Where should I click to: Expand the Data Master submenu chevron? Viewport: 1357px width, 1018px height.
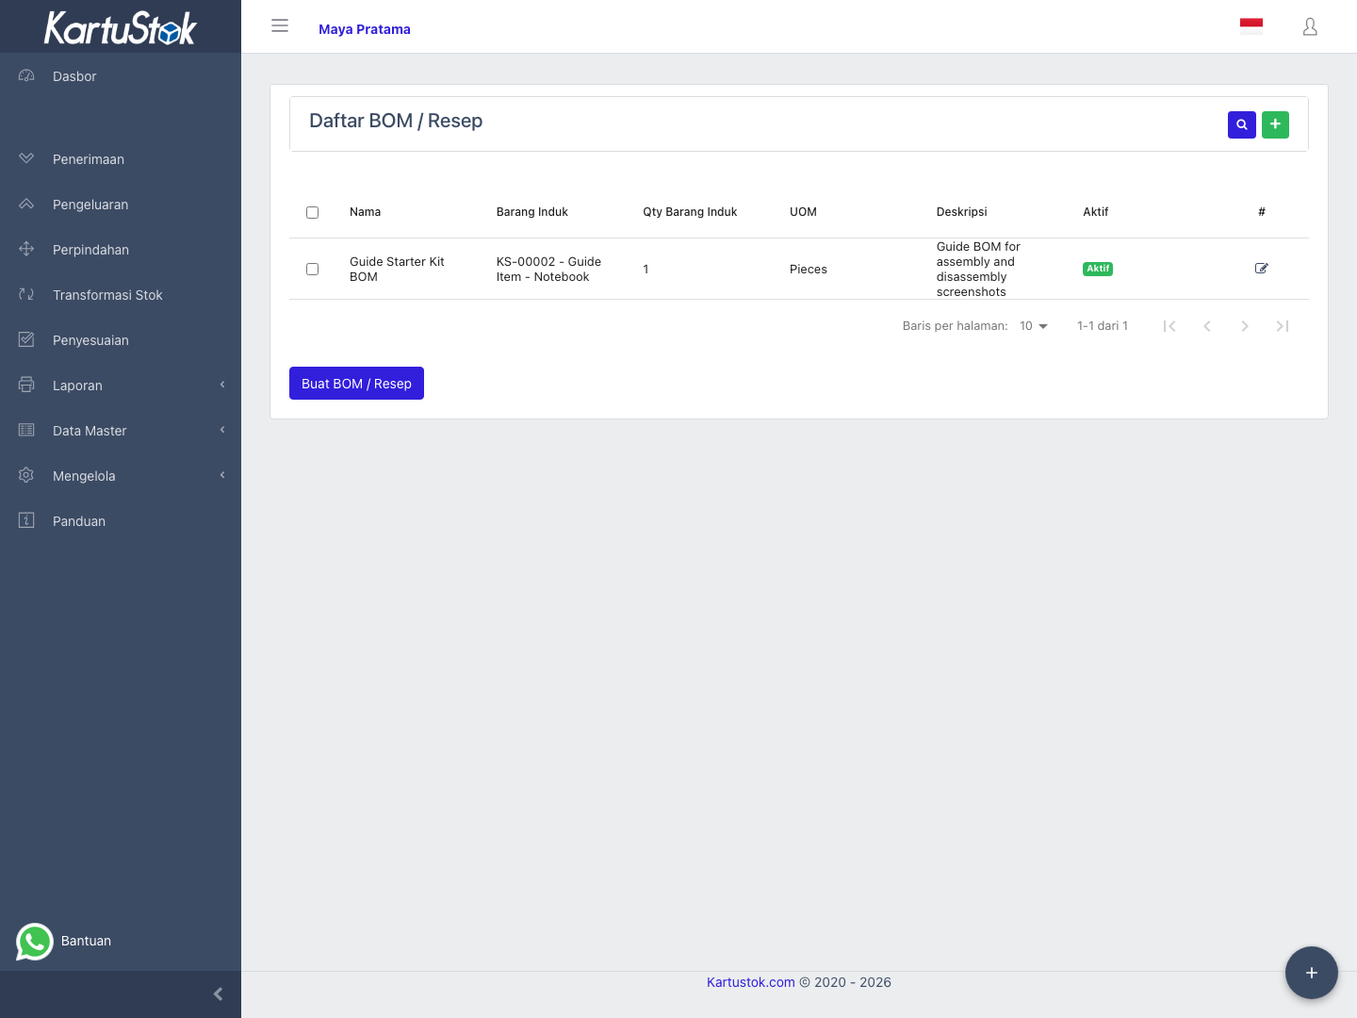click(x=222, y=430)
